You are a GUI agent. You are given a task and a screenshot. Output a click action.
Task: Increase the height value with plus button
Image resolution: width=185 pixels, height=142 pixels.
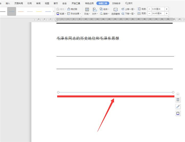[x=167, y=9]
